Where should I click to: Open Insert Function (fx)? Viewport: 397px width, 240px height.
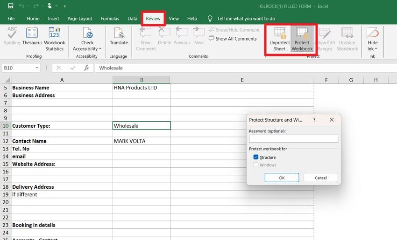point(86,68)
